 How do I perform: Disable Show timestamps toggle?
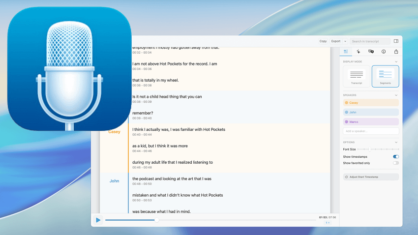pyautogui.click(x=396, y=157)
